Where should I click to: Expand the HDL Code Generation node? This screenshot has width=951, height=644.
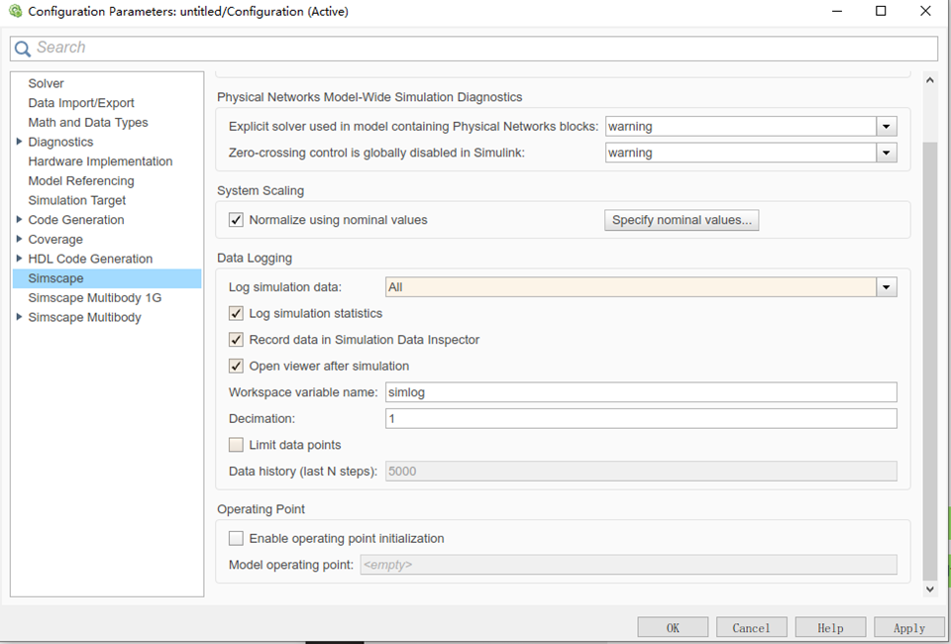tap(19, 259)
